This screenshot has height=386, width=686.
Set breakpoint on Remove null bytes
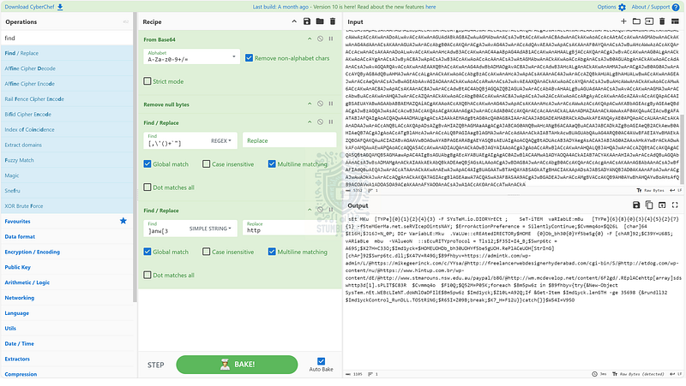tap(331, 104)
